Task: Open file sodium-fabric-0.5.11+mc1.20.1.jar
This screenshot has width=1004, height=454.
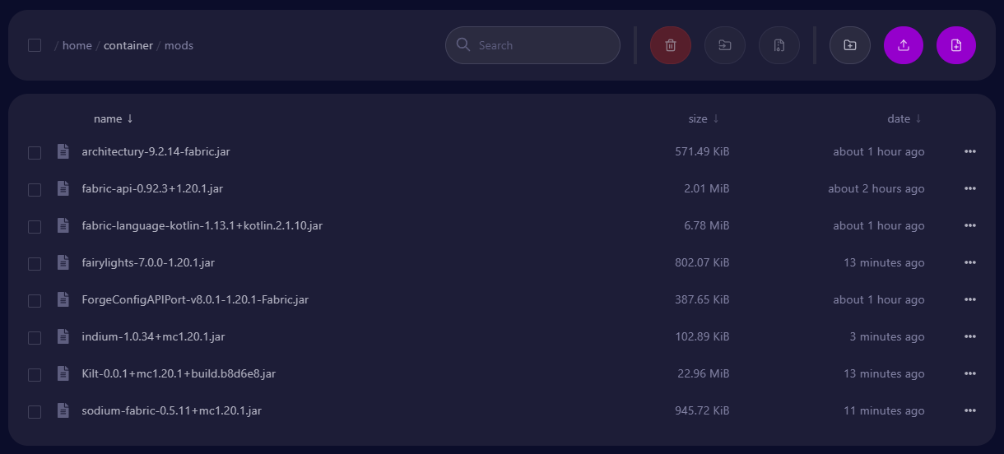Action: coord(171,410)
